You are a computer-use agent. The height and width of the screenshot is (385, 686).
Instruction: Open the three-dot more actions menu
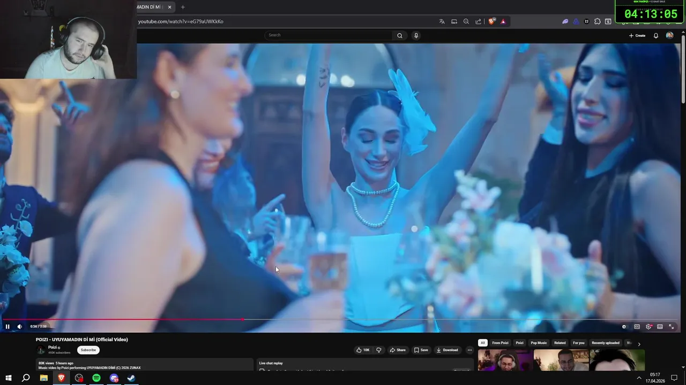coord(469,350)
